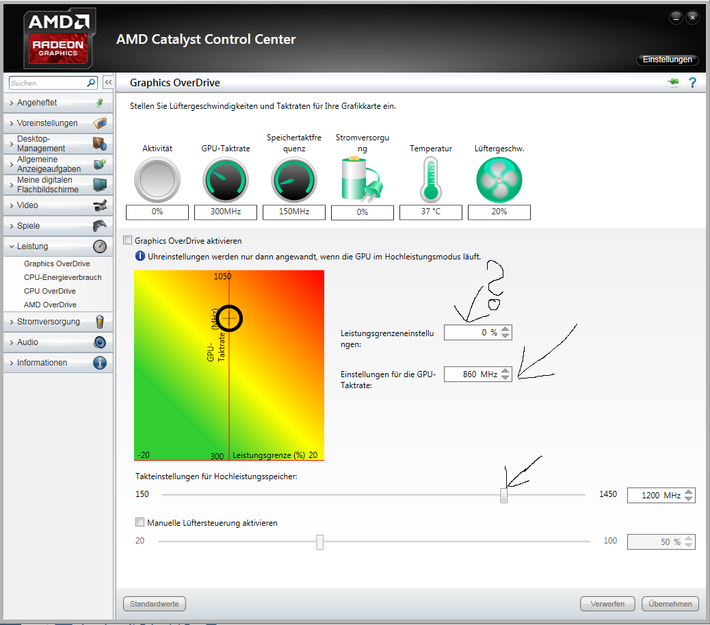Expand the Video section
Viewport: 710px width, 625px height.
coord(58,205)
